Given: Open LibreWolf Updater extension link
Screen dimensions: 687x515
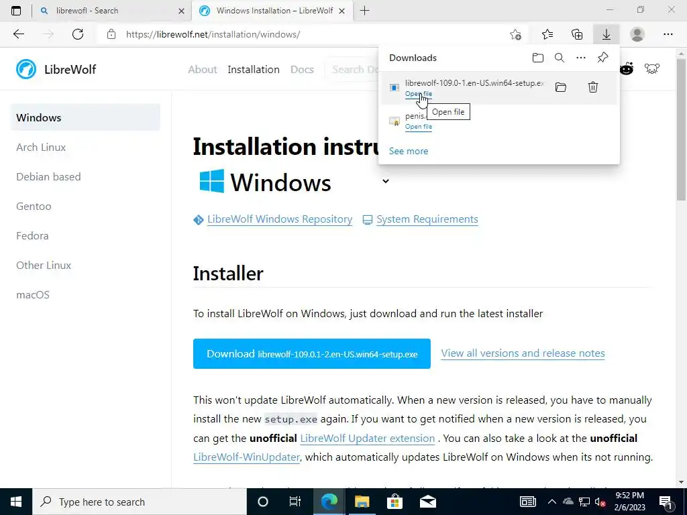Looking at the screenshot, I should pos(367,438).
